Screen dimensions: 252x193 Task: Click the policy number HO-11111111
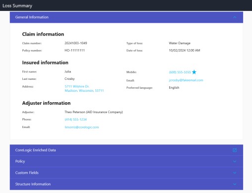(74, 51)
